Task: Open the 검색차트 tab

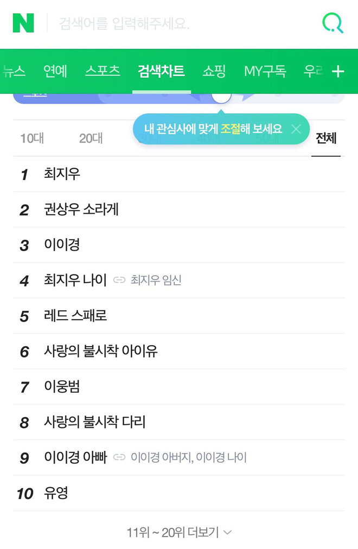Action: [x=161, y=71]
